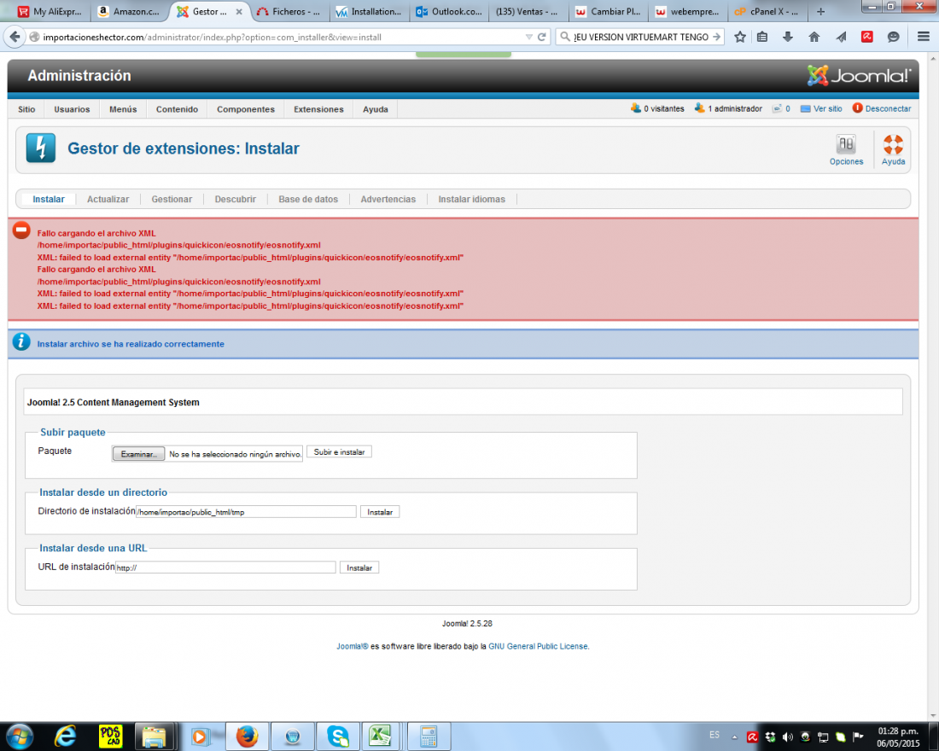Open Skype from the taskbar
The height and width of the screenshot is (751, 939).
pos(338,736)
